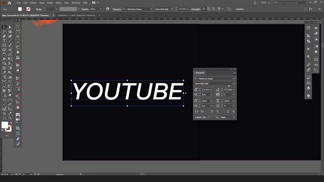Select the Paintbrush tool
Screen dimensions: 324x182
tap(10, 45)
